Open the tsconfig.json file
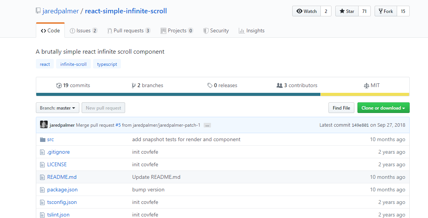Screen dimensions: 428x218 (x=62, y=202)
